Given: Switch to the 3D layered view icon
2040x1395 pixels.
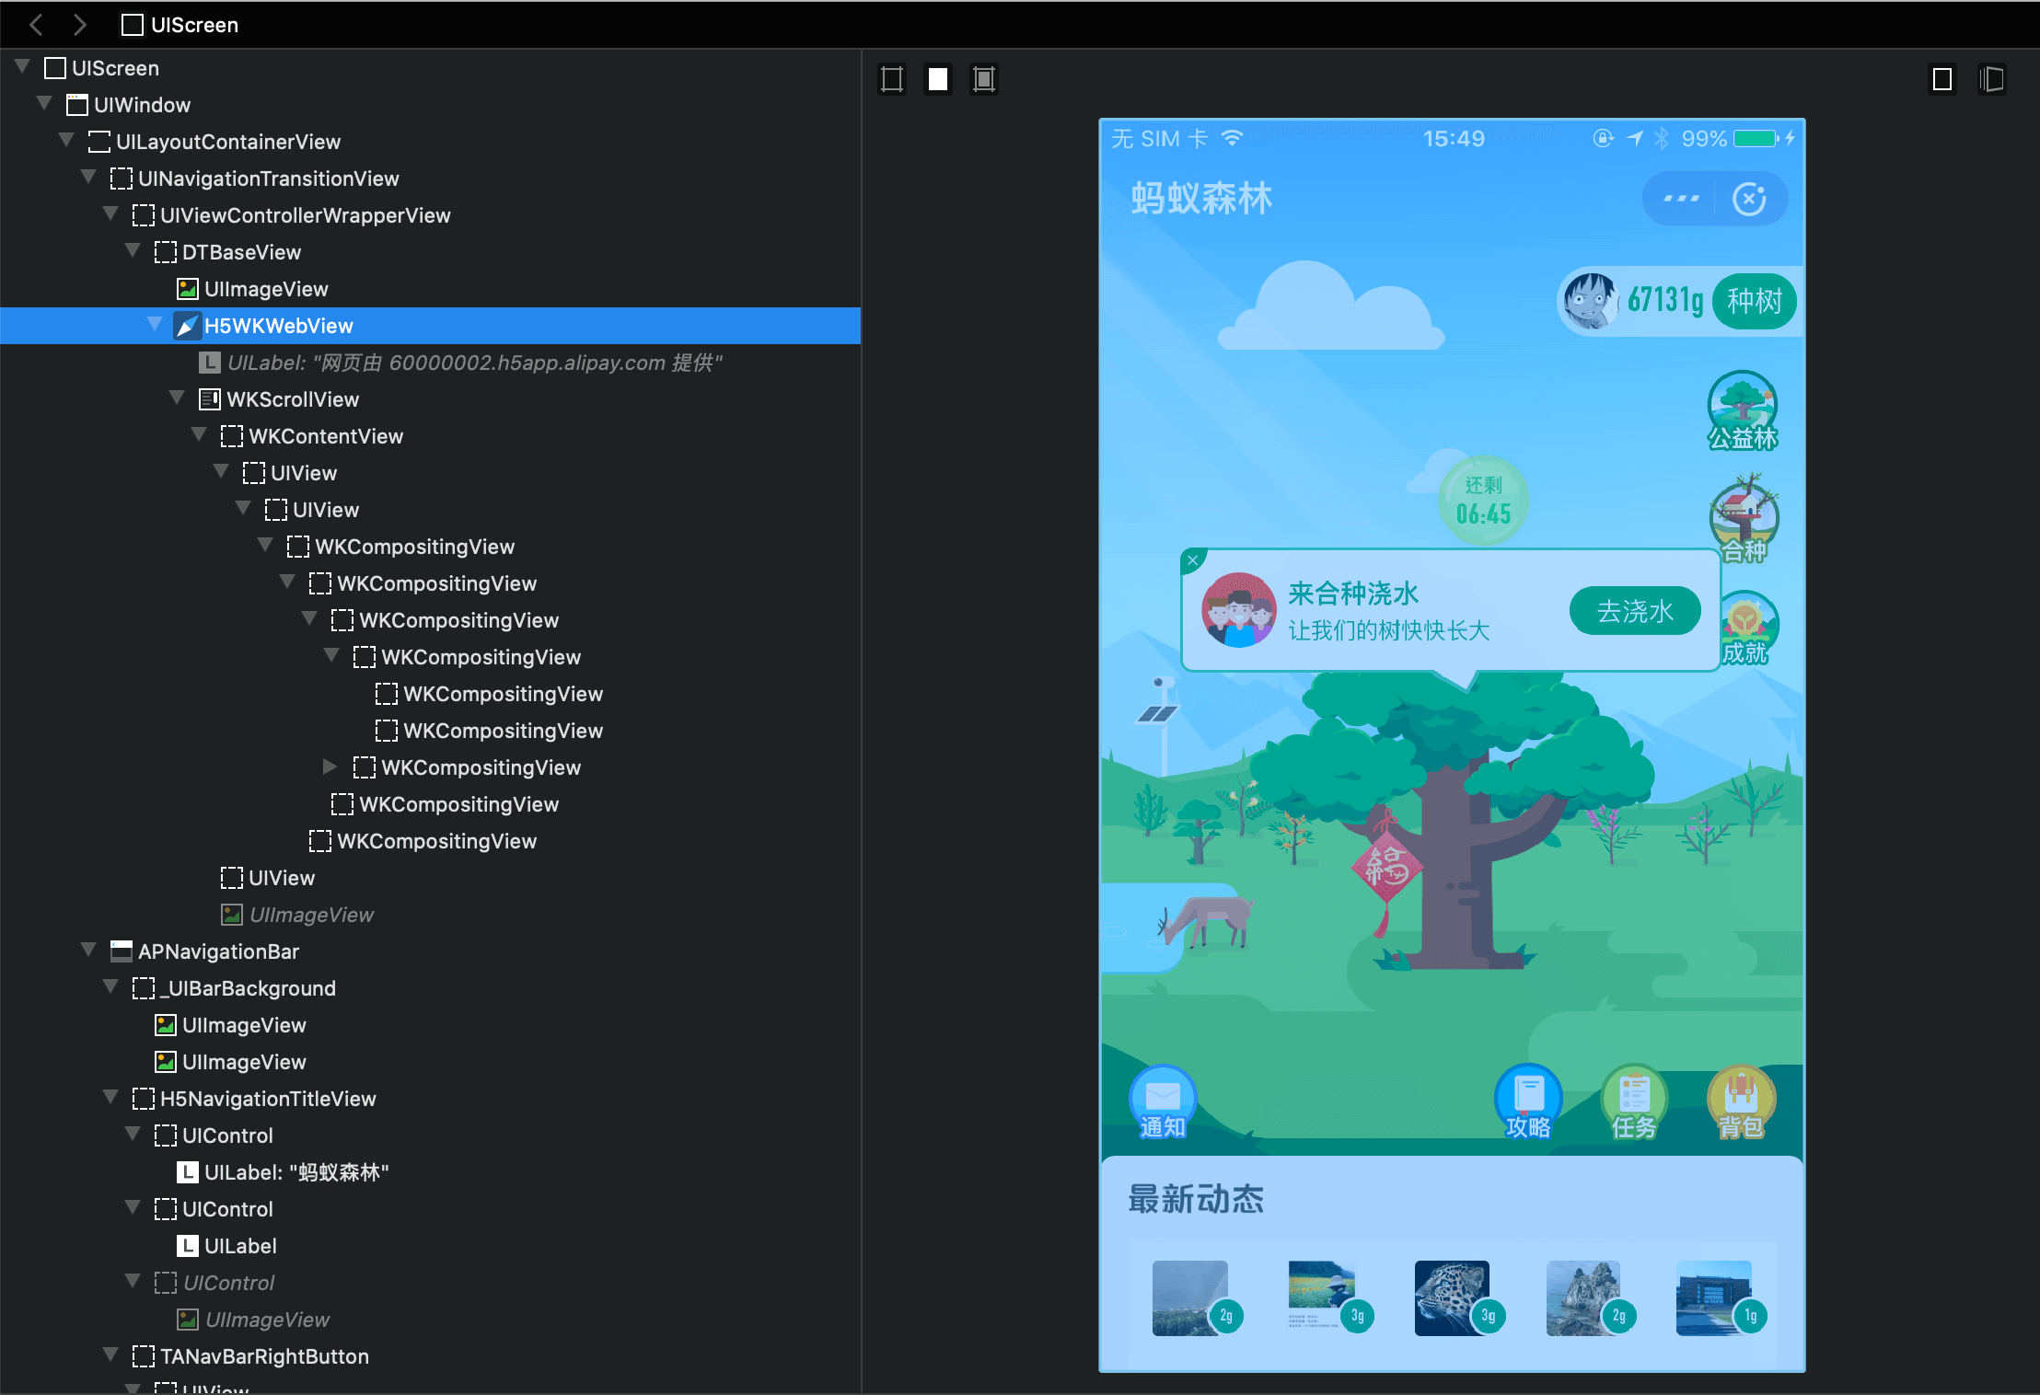Looking at the screenshot, I should point(1990,79).
